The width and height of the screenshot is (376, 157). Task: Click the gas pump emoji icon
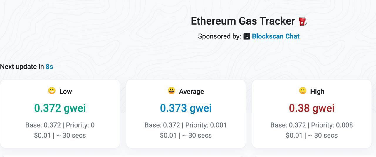303,21
